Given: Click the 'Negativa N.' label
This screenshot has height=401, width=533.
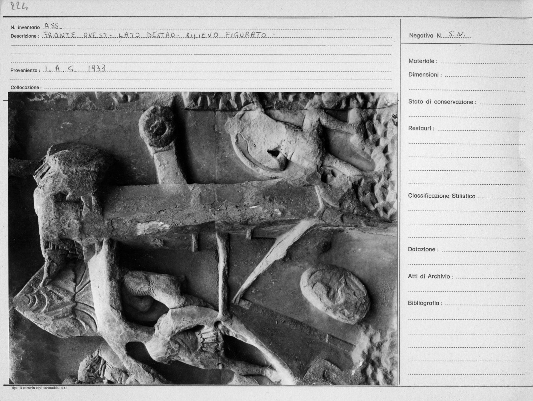Looking at the screenshot, I should point(425,35).
